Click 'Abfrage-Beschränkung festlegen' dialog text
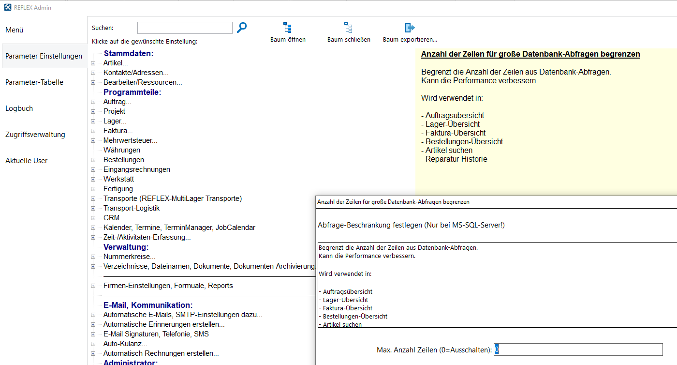The height and width of the screenshot is (365, 677). point(411,225)
